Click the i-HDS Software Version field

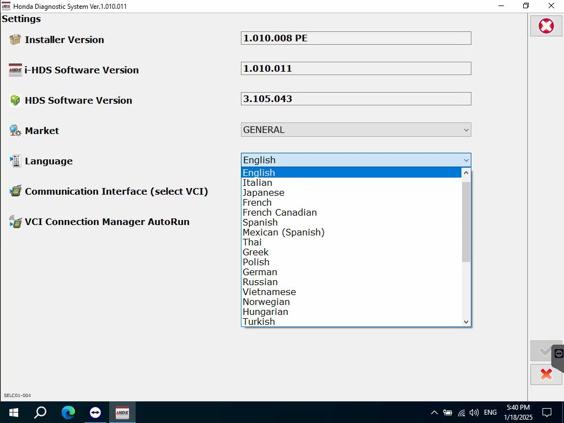356,68
